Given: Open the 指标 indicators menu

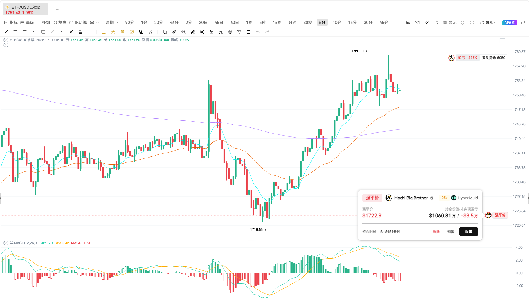Looking at the screenshot, I should [11, 23].
